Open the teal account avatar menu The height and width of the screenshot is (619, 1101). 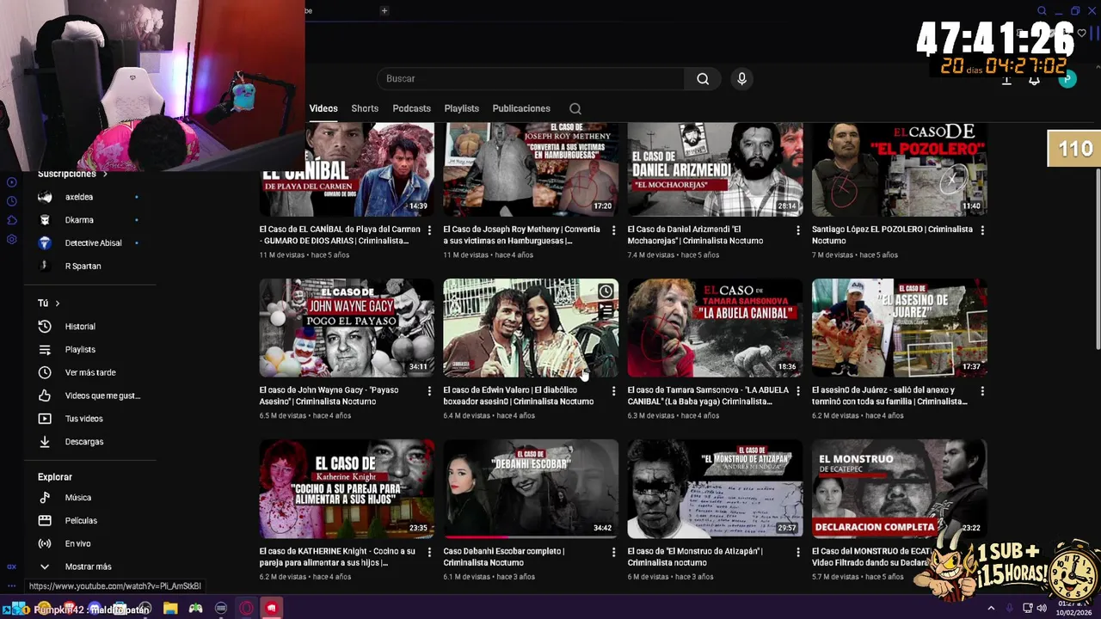[1067, 78]
